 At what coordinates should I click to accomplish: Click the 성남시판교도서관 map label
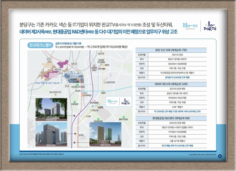click(55, 92)
